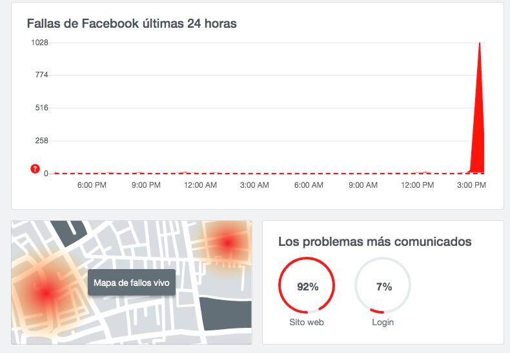Click the 6:00 PM time axis label

coord(92,185)
